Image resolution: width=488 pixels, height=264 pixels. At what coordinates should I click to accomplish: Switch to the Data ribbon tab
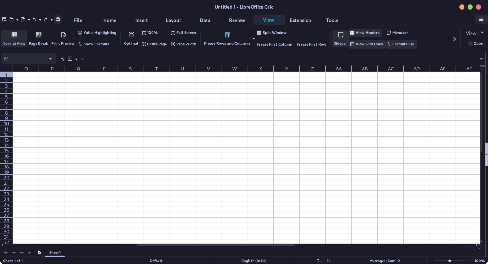coord(205,20)
